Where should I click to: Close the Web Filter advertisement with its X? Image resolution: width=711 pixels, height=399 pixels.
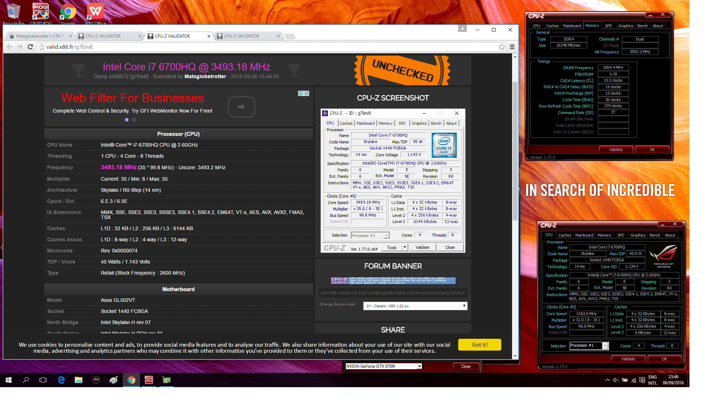[307, 93]
